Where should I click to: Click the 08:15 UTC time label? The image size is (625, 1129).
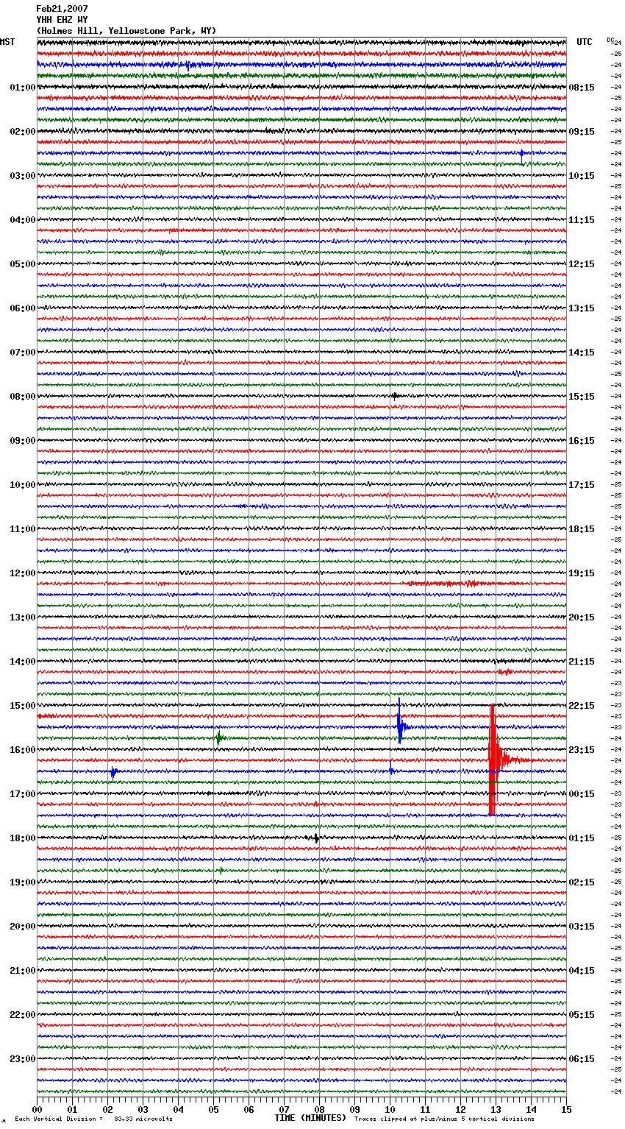click(582, 88)
